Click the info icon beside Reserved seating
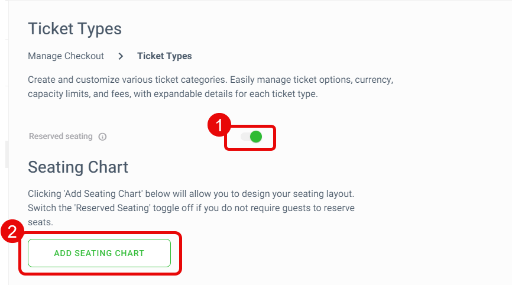This screenshot has height=285, width=512. pyautogui.click(x=102, y=137)
